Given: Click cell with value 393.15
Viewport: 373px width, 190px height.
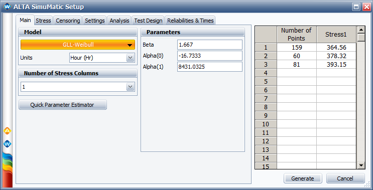Looking at the screenshot, I should click(x=336, y=64).
